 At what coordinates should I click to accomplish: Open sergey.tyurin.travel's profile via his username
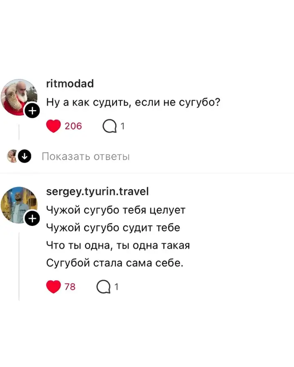pyautogui.click(x=98, y=191)
